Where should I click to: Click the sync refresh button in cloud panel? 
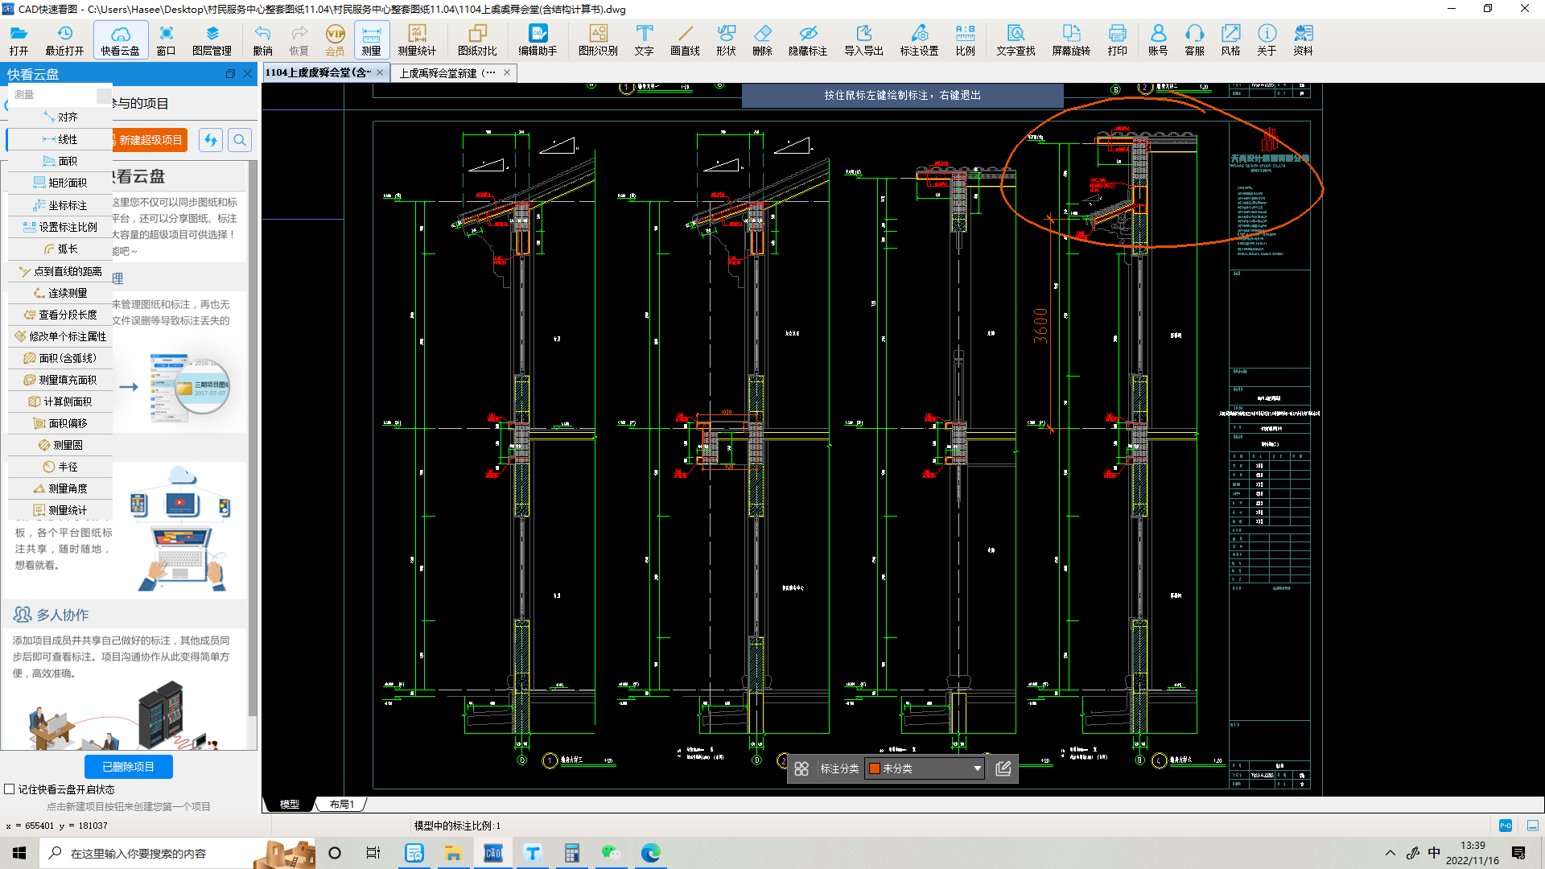211,140
